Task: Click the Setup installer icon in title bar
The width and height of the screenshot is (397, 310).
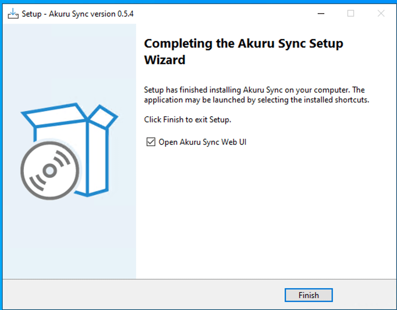Action: [13, 14]
